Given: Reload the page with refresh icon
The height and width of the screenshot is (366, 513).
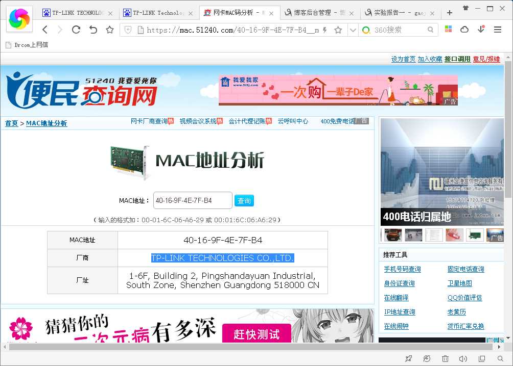Looking at the screenshot, I should point(76,30).
